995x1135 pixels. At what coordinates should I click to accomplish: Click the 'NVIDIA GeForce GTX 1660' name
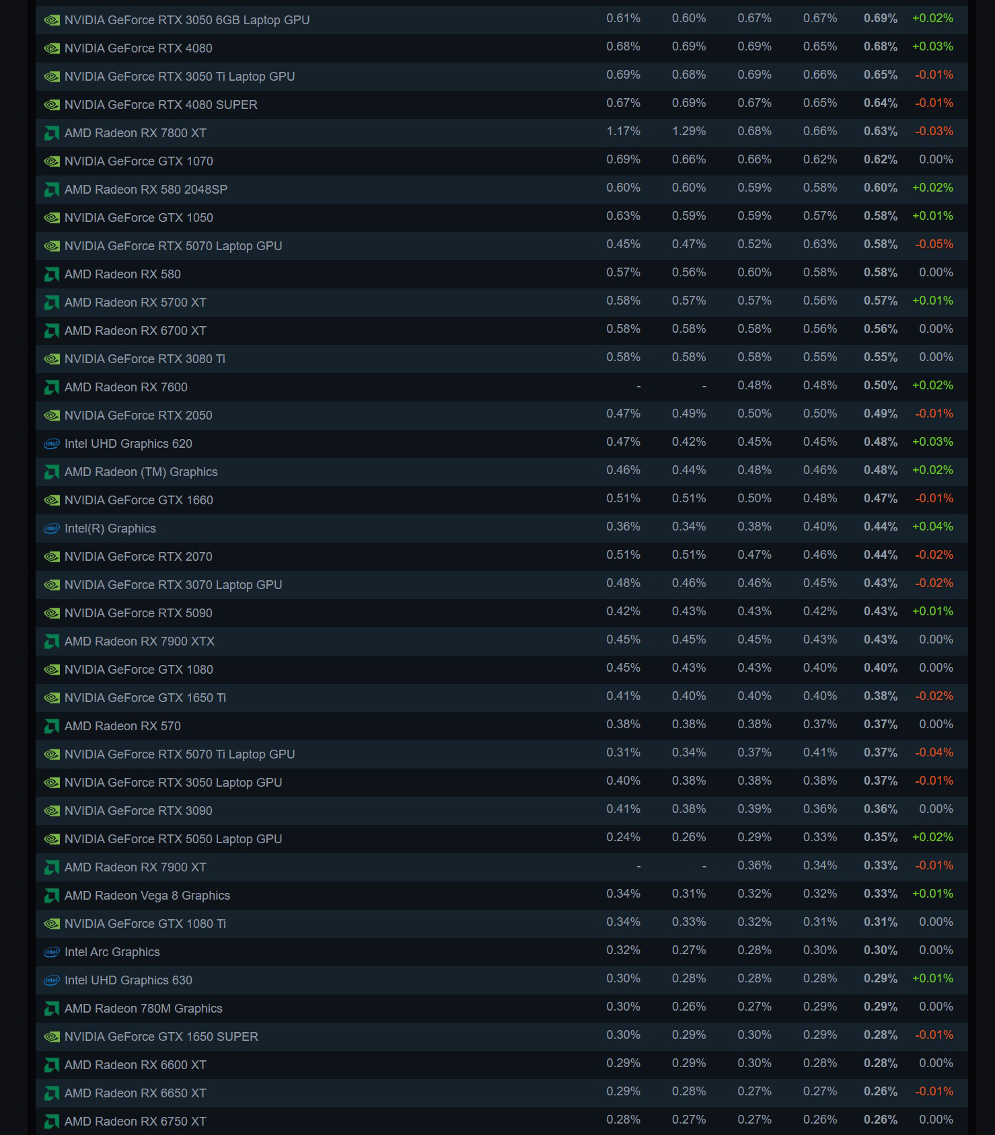pyautogui.click(x=139, y=500)
